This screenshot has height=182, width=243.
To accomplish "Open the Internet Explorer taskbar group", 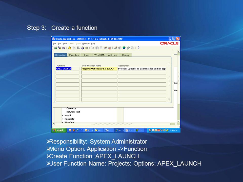I will (119, 130).
